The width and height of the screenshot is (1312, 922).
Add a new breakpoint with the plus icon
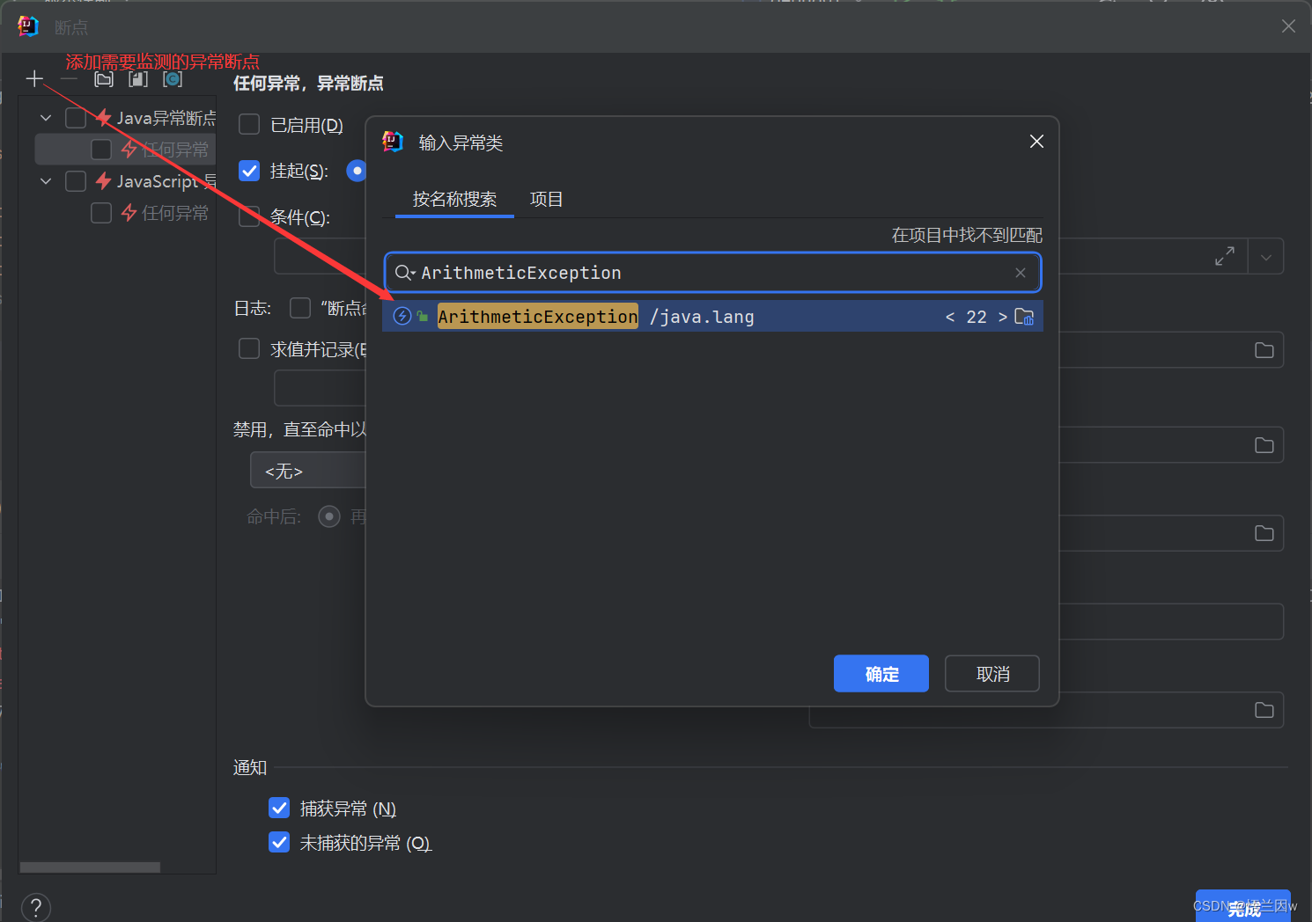(34, 79)
